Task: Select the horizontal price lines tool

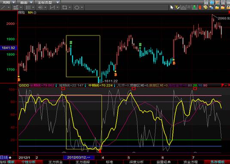Action: (15, 7)
